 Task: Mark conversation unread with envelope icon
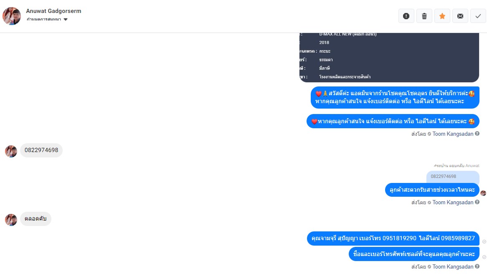pos(460,16)
